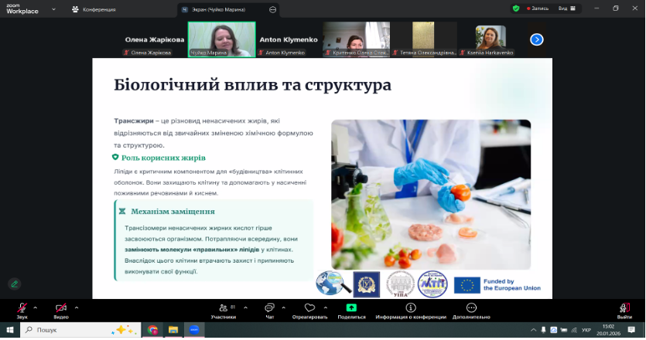This screenshot has width=646, height=340.
Task: Unmute the microphone via Звук button
Action: 22,311
